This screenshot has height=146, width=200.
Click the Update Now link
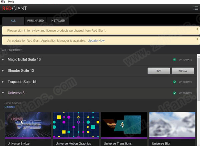click(96, 41)
